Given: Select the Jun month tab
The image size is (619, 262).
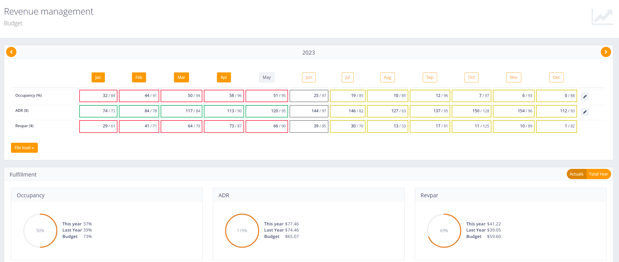Looking at the screenshot, I should pos(309,77).
